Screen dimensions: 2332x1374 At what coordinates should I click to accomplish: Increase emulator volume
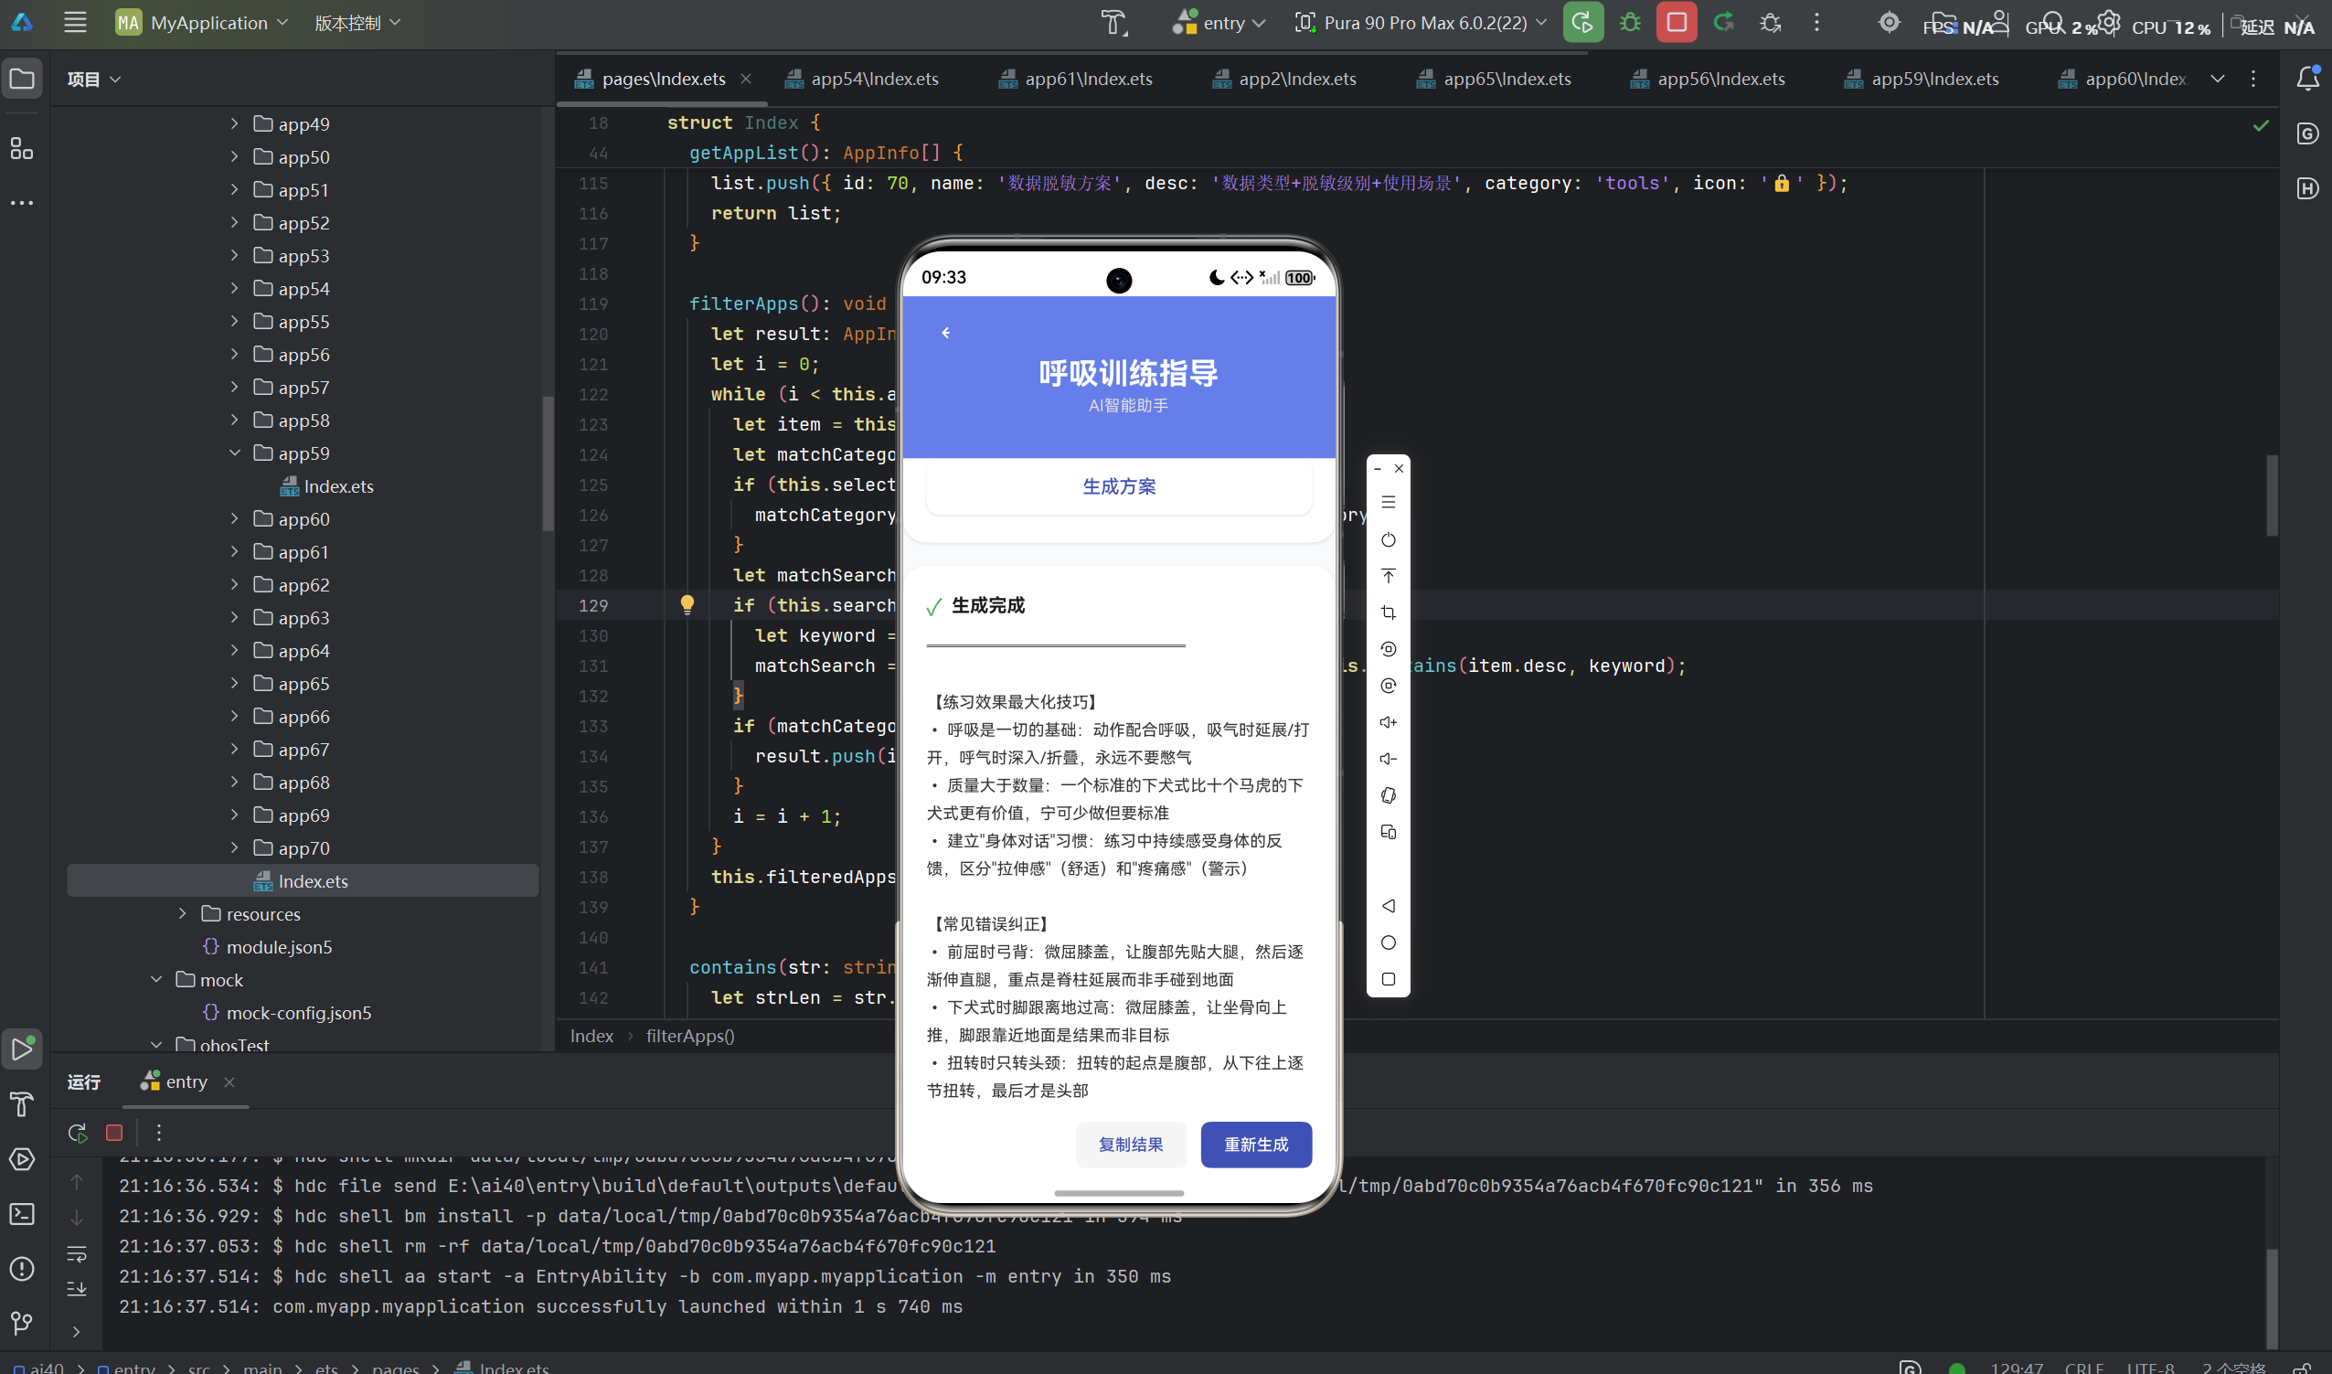(1388, 722)
